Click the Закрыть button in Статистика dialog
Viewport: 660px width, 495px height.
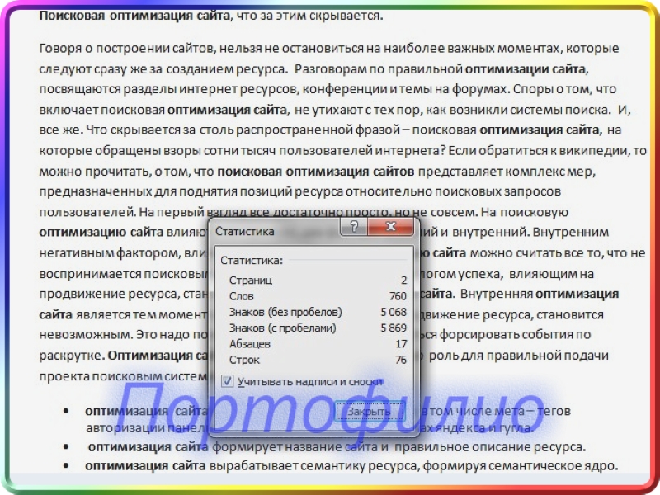pyautogui.click(x=370, y=411)
